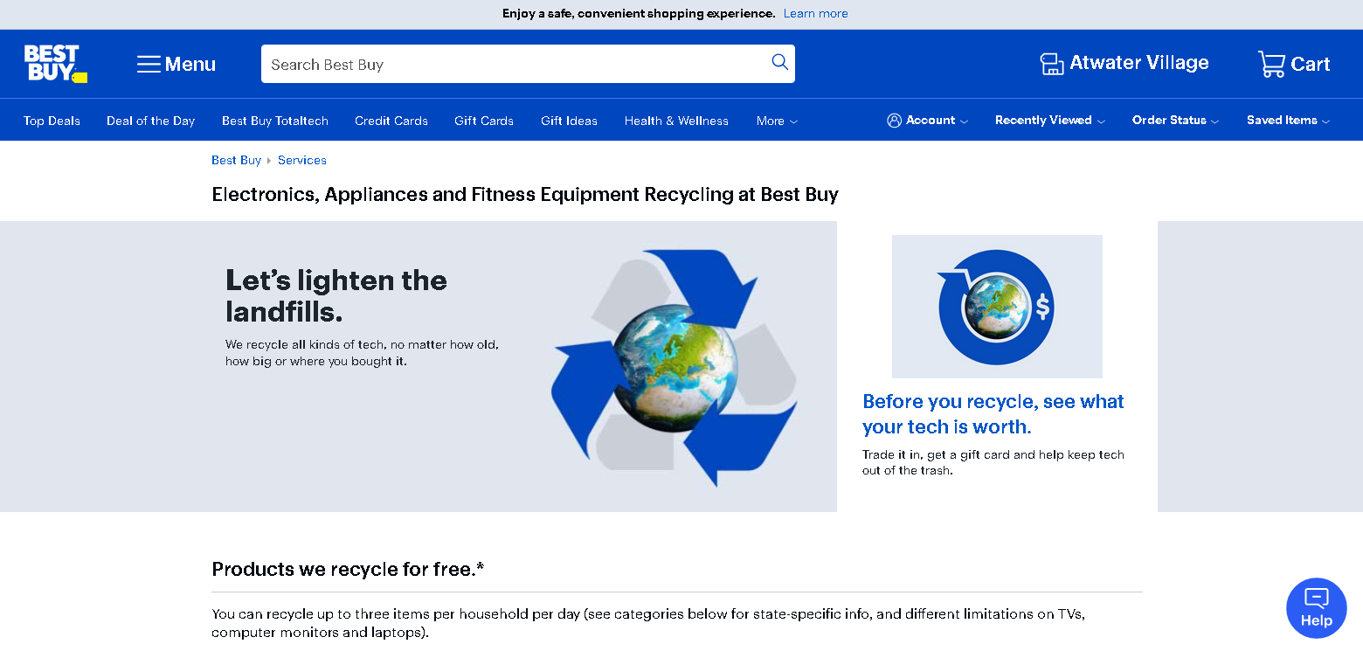
Task: Go to Top Deals
Action: pos(52,121)
